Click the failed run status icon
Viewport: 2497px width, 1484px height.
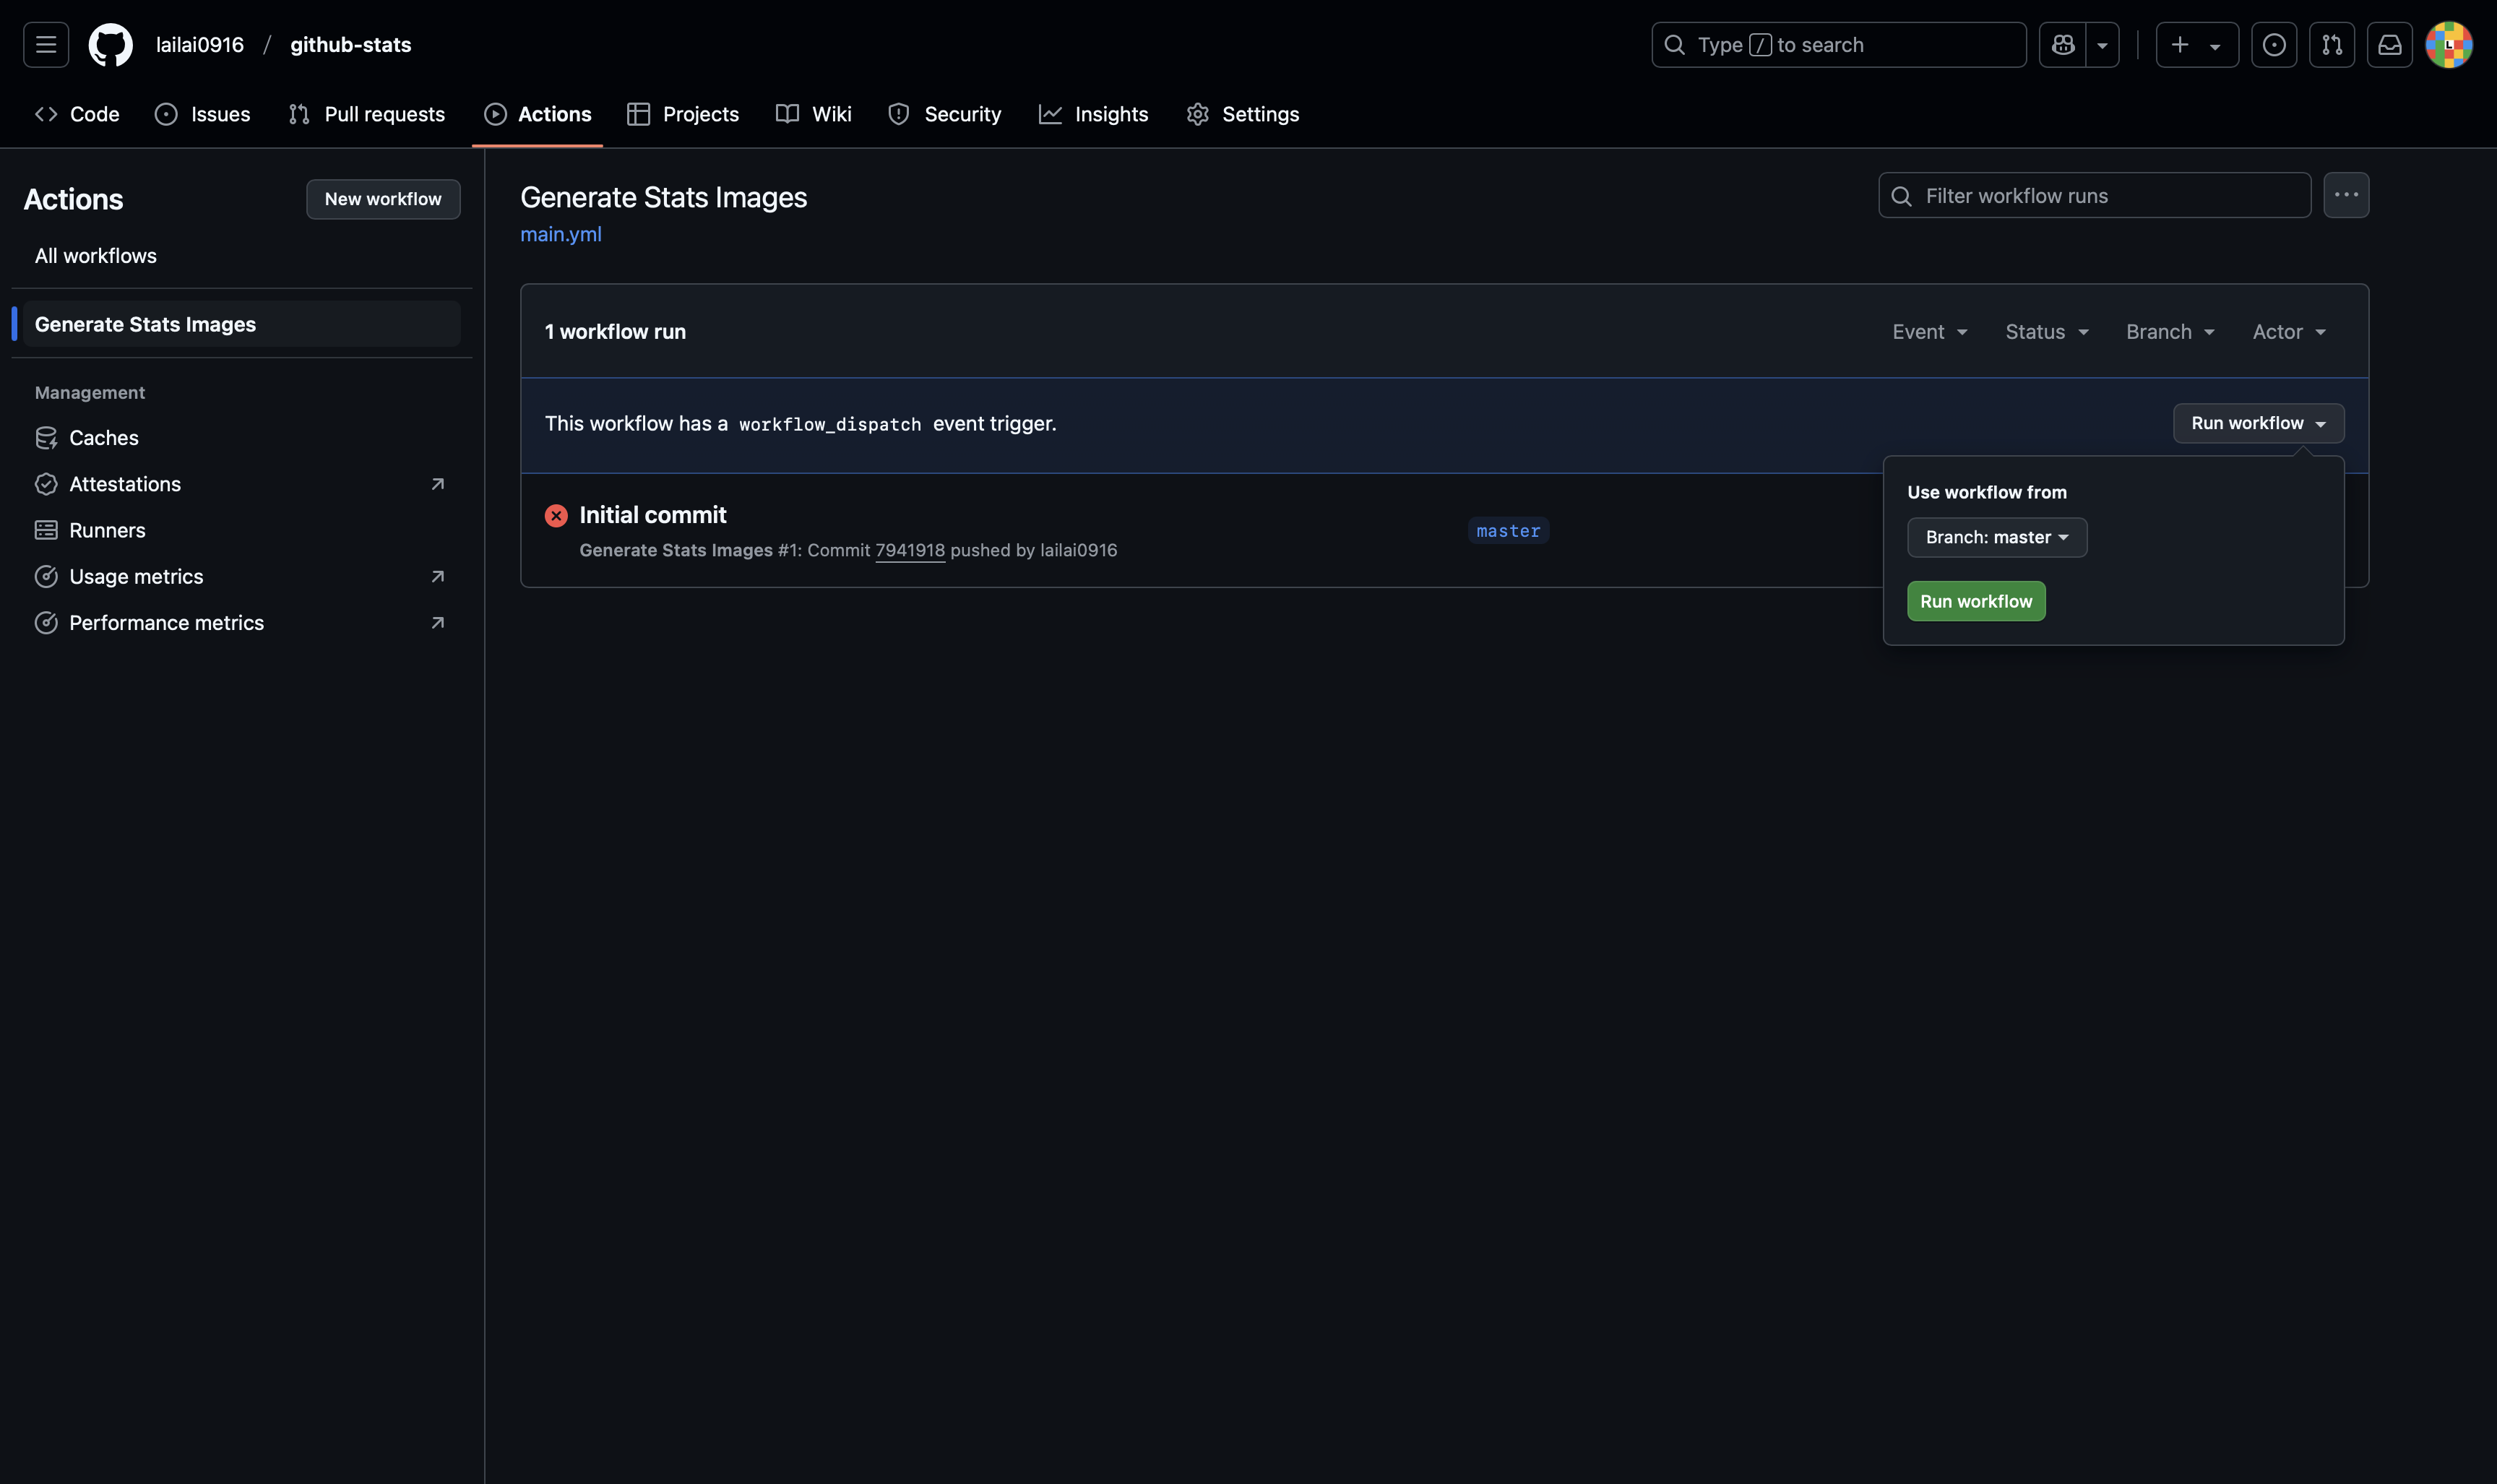click(556, 515)
